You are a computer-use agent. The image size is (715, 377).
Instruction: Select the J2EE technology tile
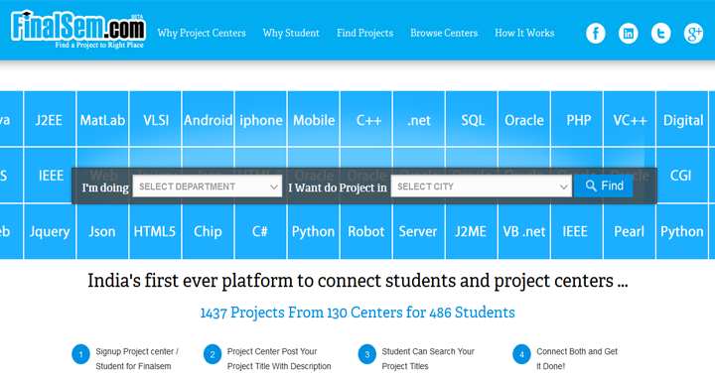coord(50,119)
